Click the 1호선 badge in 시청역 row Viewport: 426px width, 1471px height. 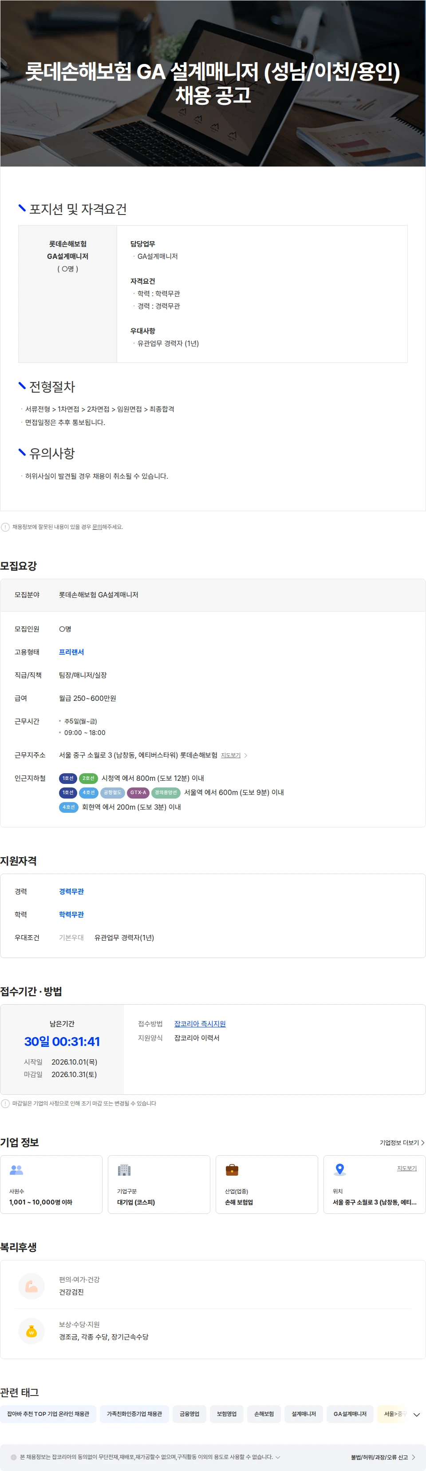[x=68, y=778]
